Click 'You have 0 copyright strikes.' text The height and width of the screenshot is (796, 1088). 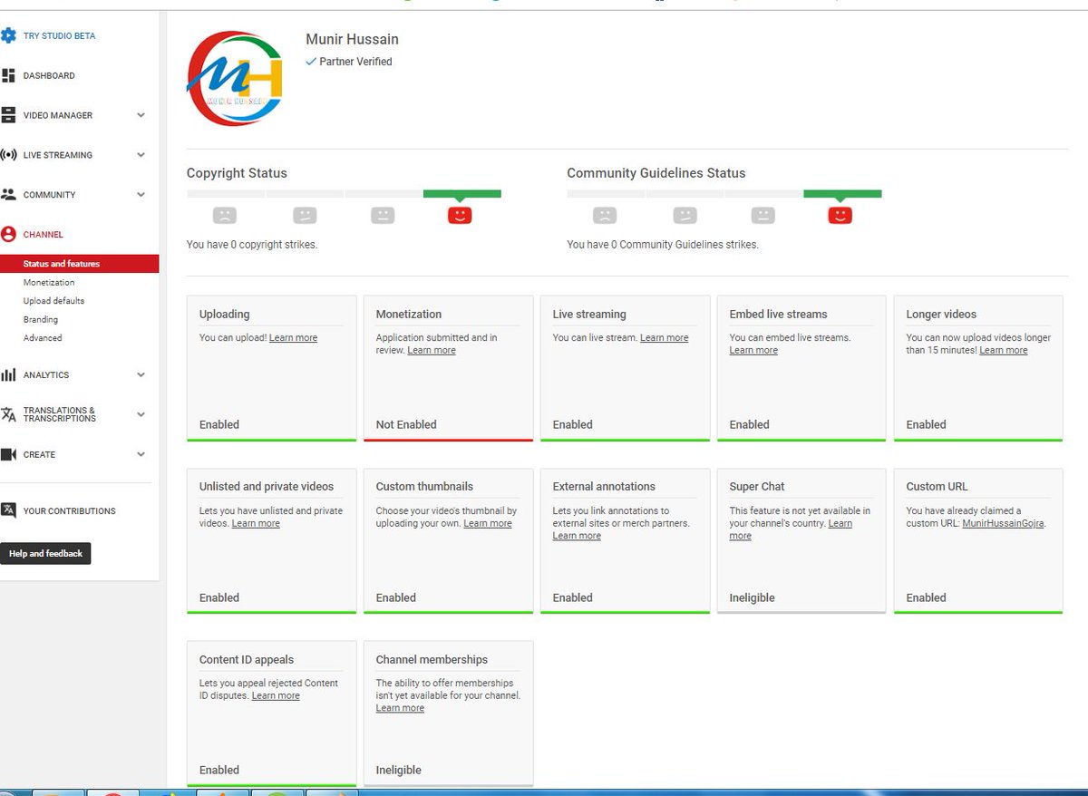point(252,245)
